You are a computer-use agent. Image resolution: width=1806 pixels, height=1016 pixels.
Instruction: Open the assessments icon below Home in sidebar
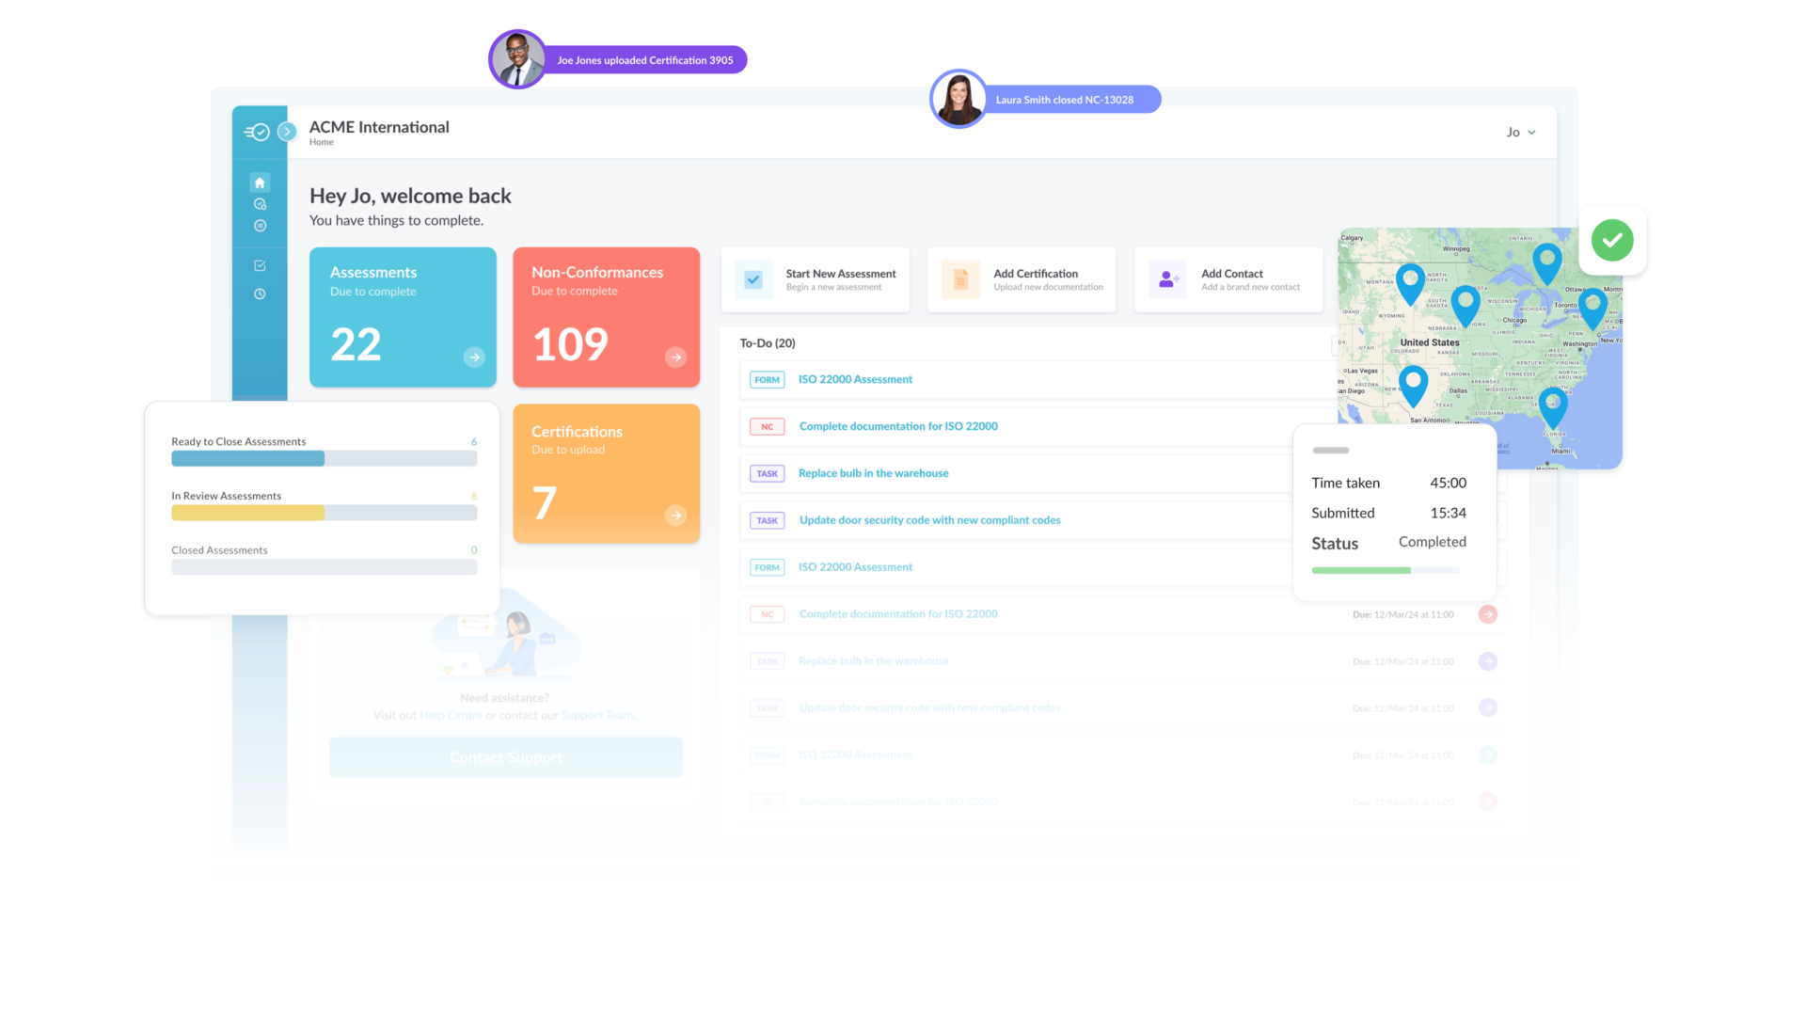click(x=260, y=203)
